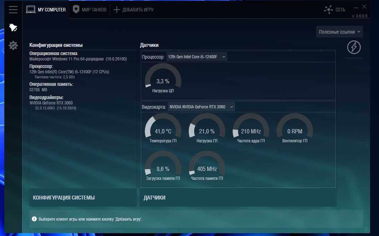Click the Выберите клиент игры message
379x236 pixels.
[91, 219]
